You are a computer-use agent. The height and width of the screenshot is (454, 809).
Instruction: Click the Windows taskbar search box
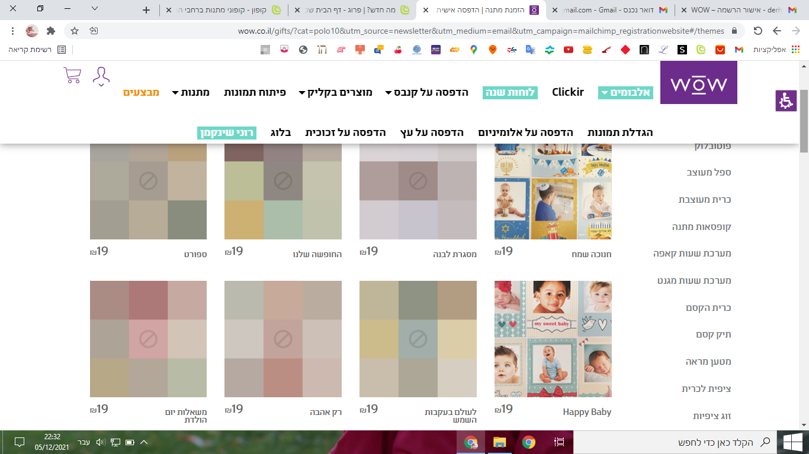point(675,442)
